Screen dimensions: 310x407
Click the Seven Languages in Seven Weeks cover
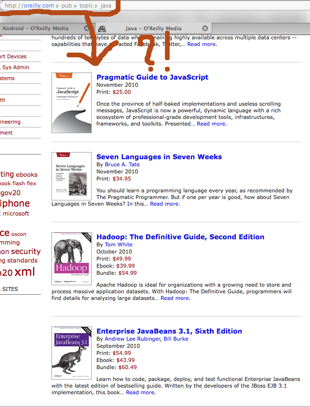point(71,176)
